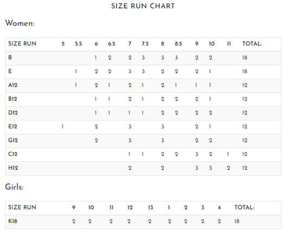Select the 5.5 size column header

coord(78,44)
